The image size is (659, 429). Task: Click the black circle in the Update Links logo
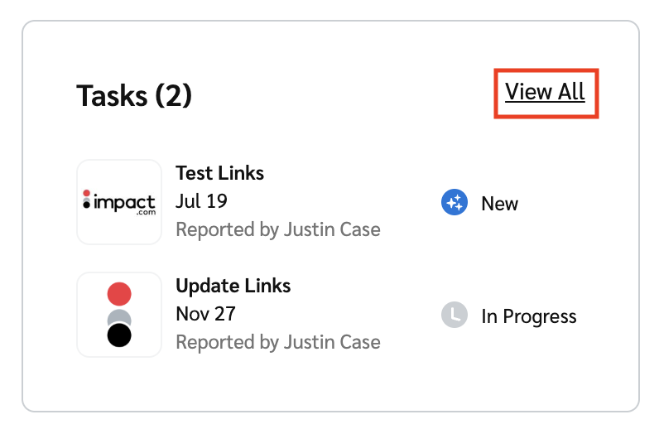(119, 335)
